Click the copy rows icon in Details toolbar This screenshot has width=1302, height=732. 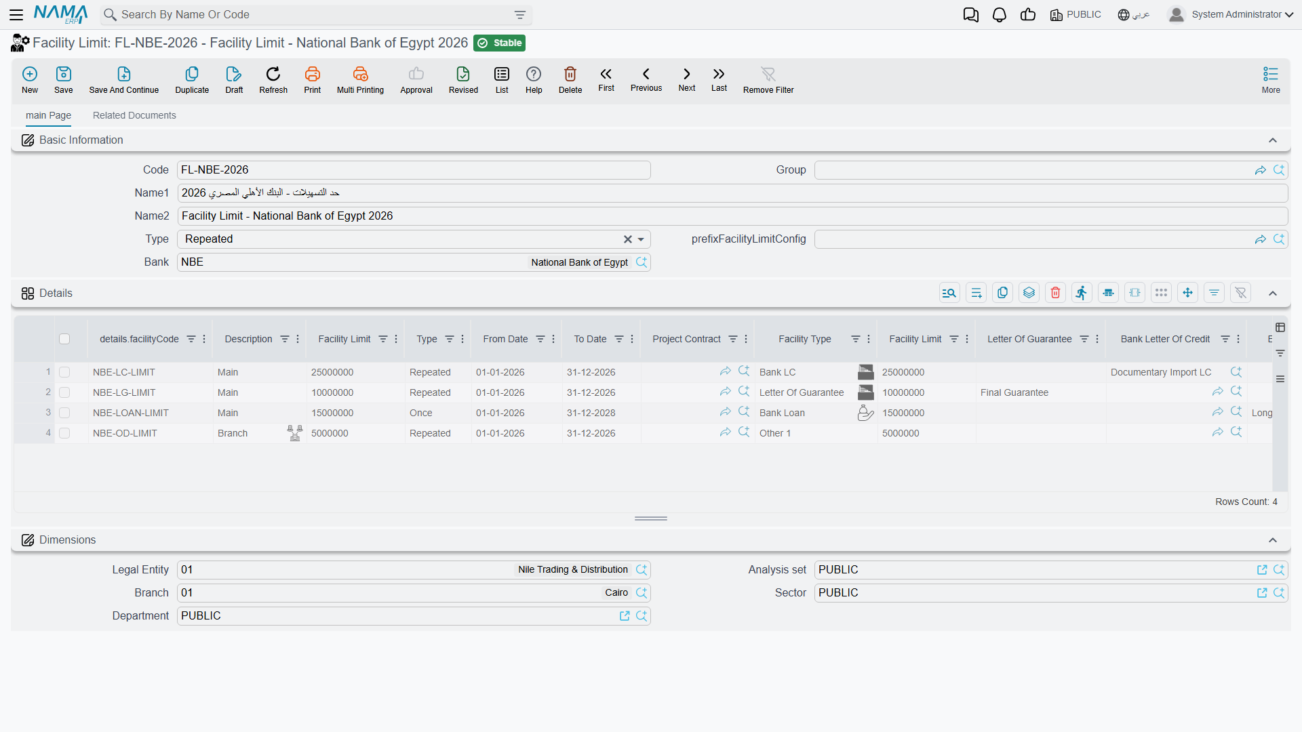point(1002,293)
